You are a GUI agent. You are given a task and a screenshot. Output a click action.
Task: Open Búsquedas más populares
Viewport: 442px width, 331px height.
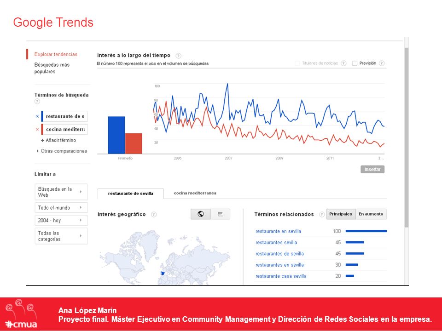tap(52, 68)
